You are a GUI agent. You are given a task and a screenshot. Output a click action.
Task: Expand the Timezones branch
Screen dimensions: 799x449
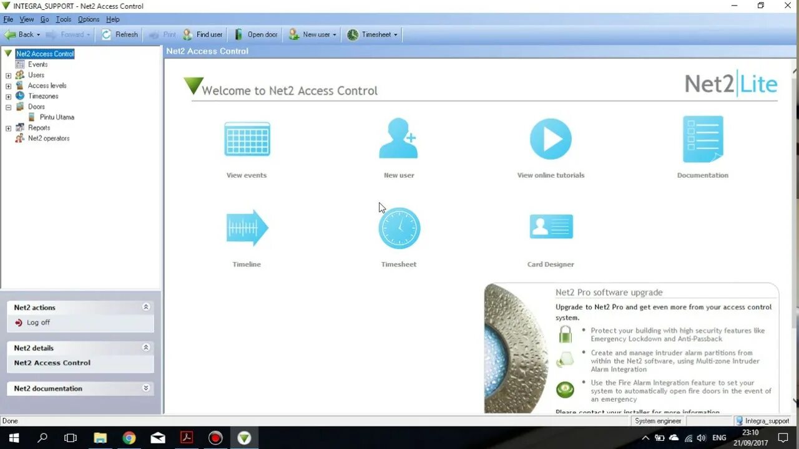8,97
